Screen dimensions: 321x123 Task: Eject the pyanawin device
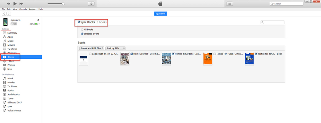tap(38, 20)
